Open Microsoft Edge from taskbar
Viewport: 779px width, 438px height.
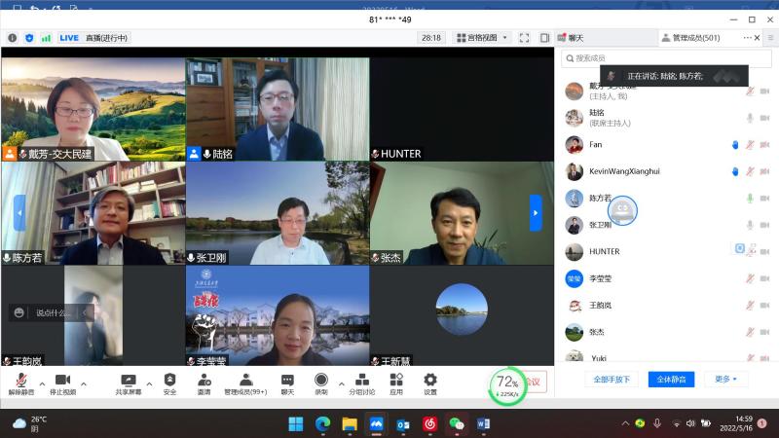coord(322,423)
